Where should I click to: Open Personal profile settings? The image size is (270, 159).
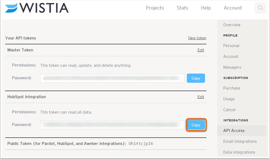231,46
